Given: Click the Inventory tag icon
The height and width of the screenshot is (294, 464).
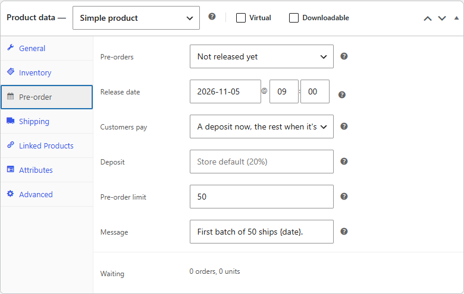Looking at the screenshot, I should pos(11,72).
